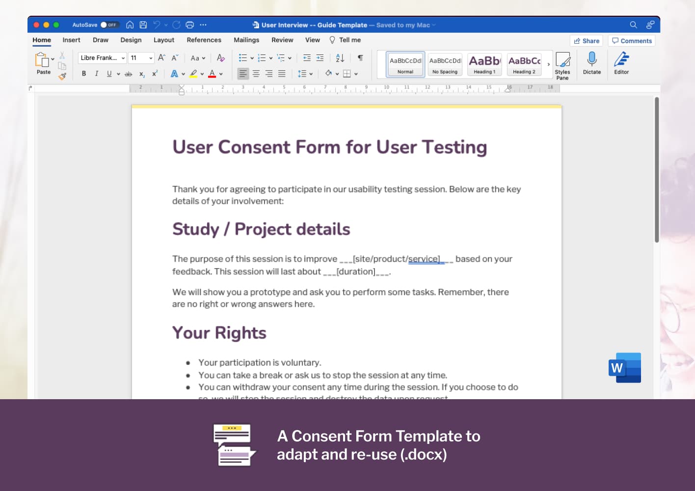695x491 pixels.
Task: Apply the Heading 1 style
Action: [484, 64]
